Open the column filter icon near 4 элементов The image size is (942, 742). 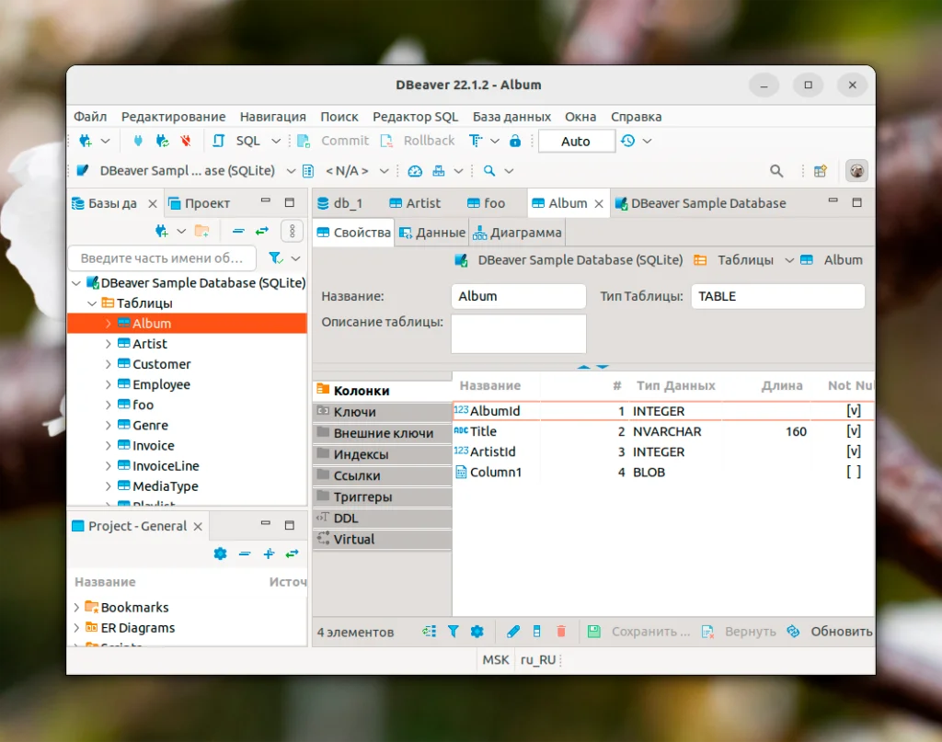[x=453, y=632]
